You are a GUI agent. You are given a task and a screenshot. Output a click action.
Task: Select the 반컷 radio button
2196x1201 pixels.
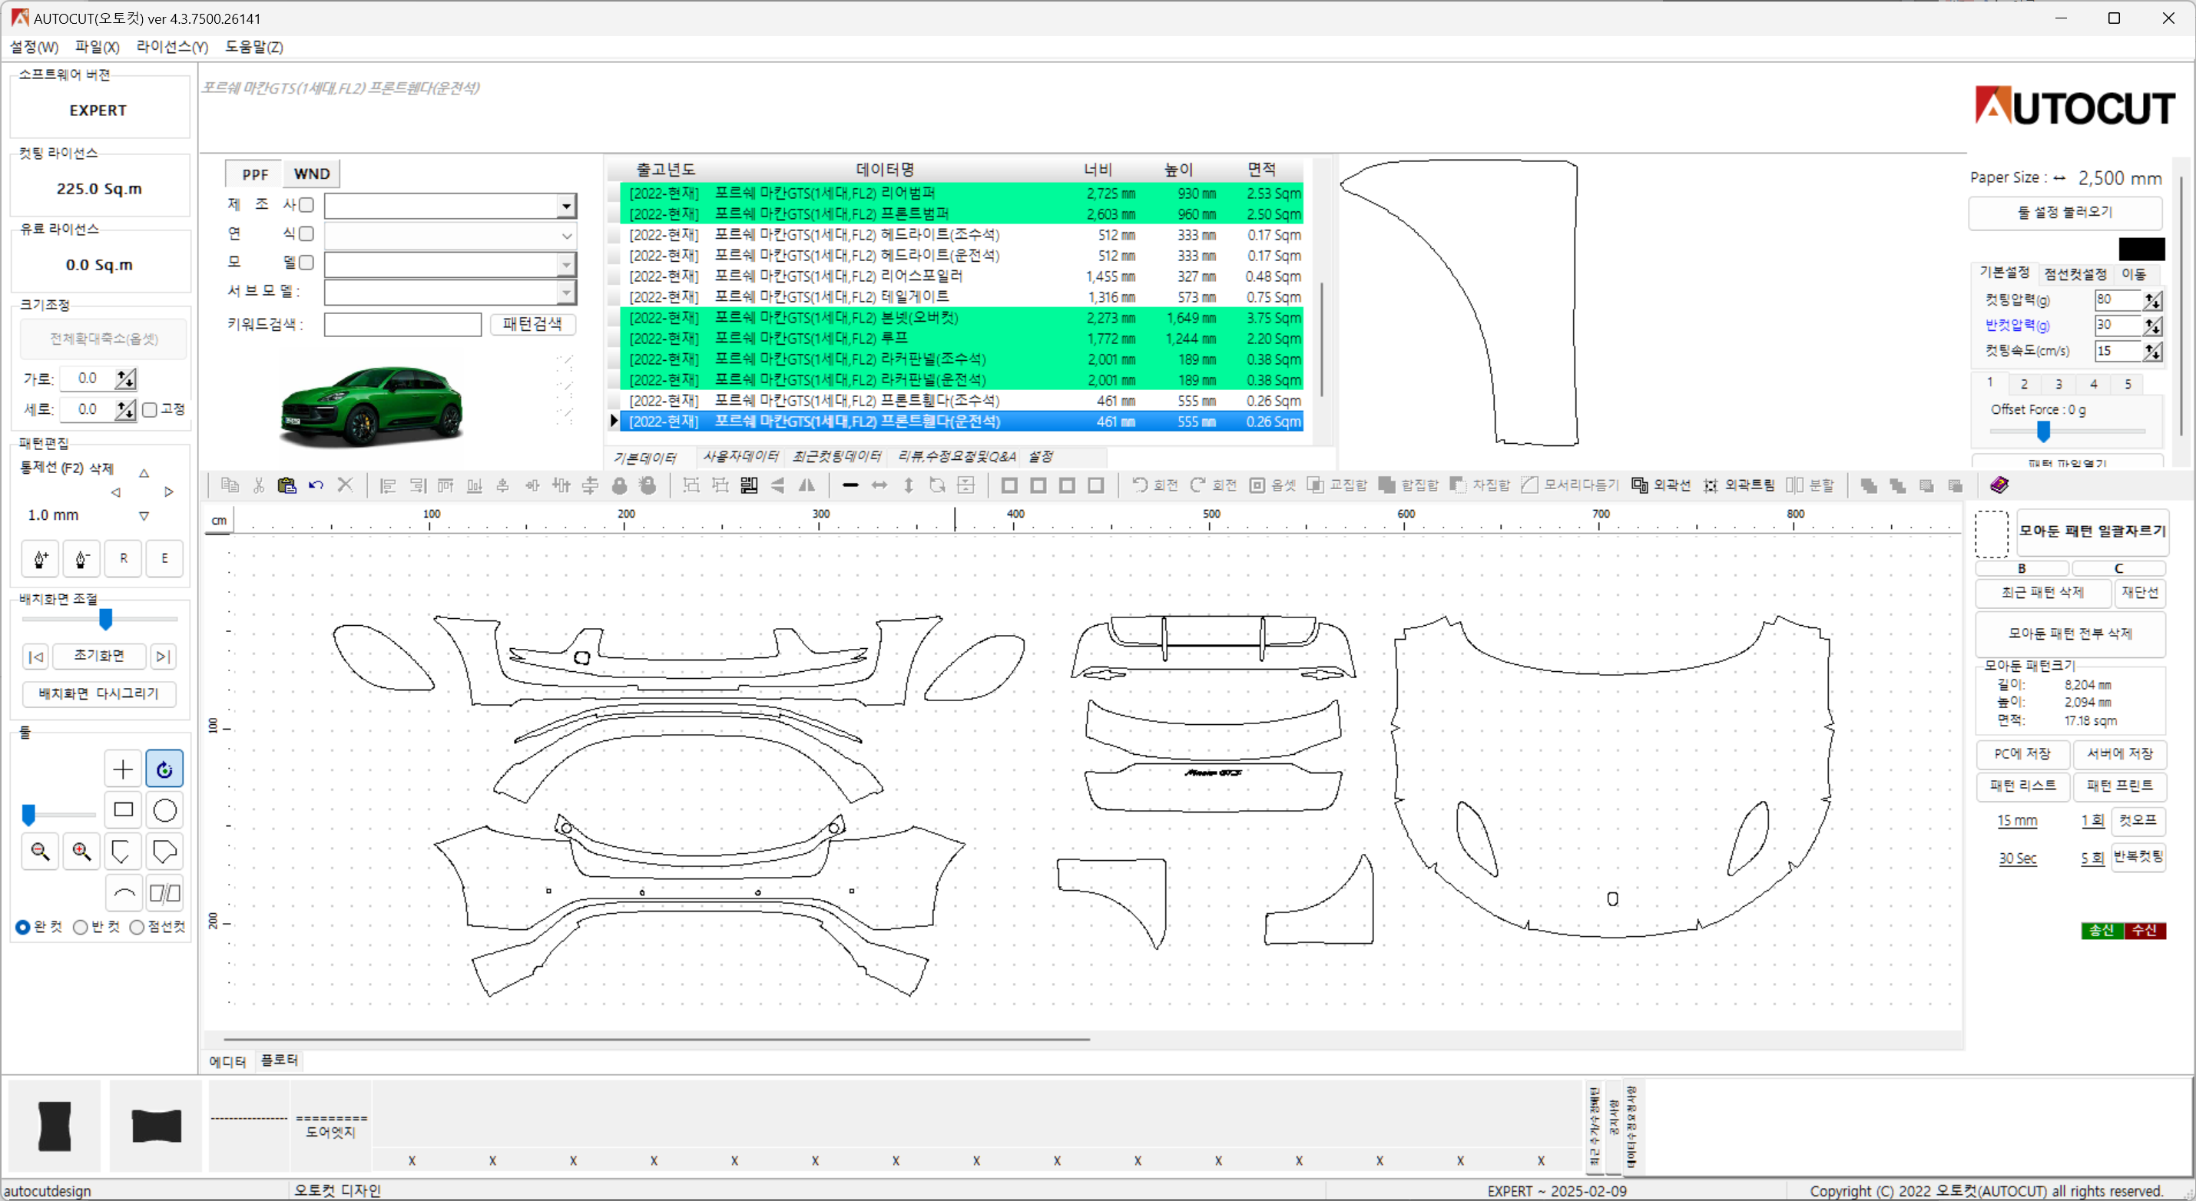80,928
